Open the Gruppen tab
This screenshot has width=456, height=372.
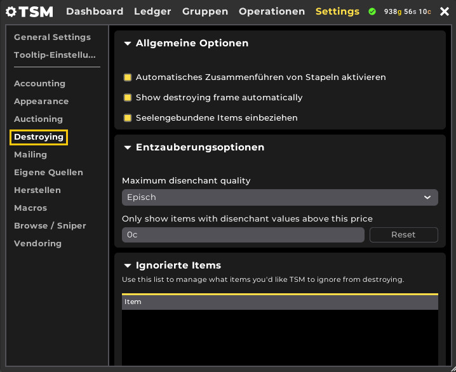click(205, 11)
